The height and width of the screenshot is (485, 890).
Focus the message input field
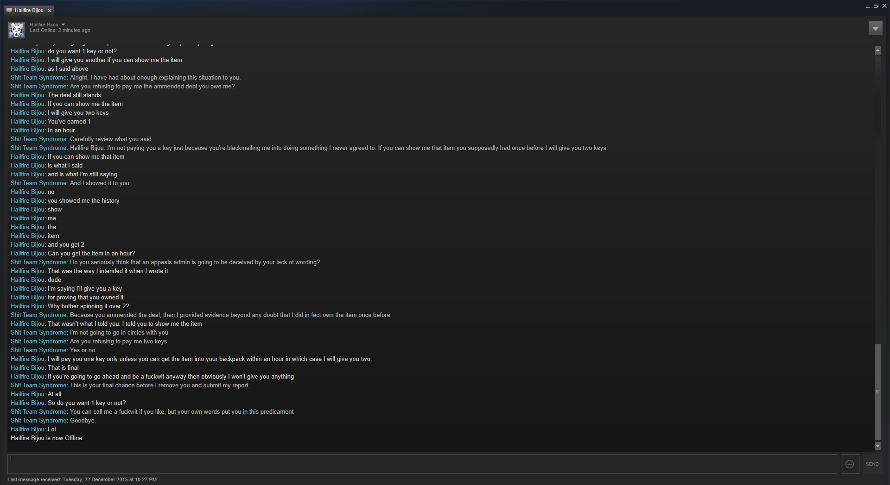pyautogui.click(x=422, y=464)
